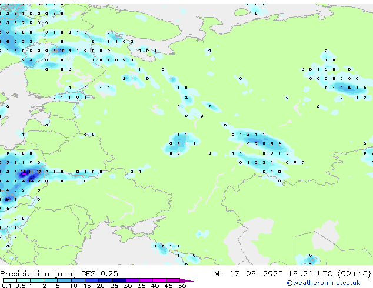
Task: Click the '12' precipitation value on the map
Action: click(39, 172)
